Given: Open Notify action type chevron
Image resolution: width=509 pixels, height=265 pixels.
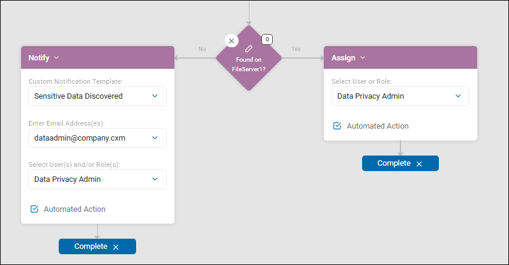Looking at the screenshot, I should tap(56, 57).
